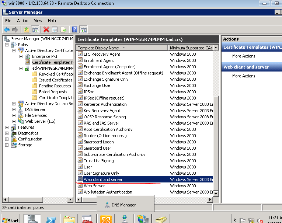Click the gray Forward arrow in toolbar
282x223 pixels.
click(15, 29)
